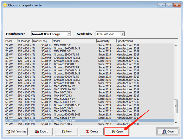
Task: Sort by the Model column header
Action: point(75,41)
